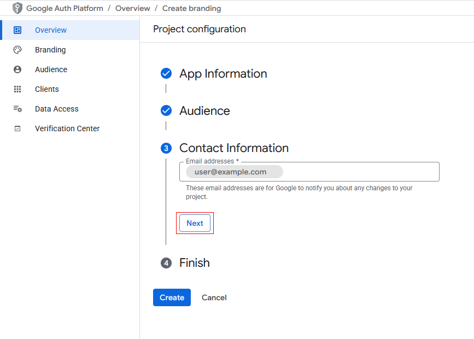This screenshot has width=474, height=339.
Task: Click the Overview dashboard icon in sidebar
Action: [x=17, y=30]
